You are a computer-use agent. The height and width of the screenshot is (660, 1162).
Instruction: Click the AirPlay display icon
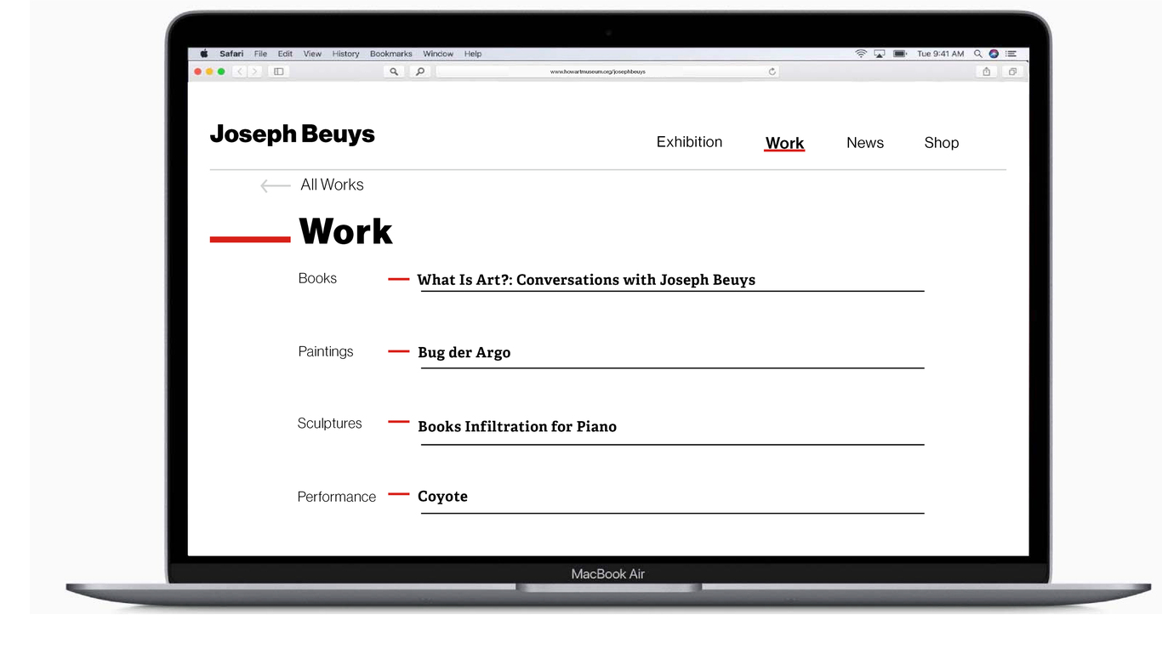(880, 54)
